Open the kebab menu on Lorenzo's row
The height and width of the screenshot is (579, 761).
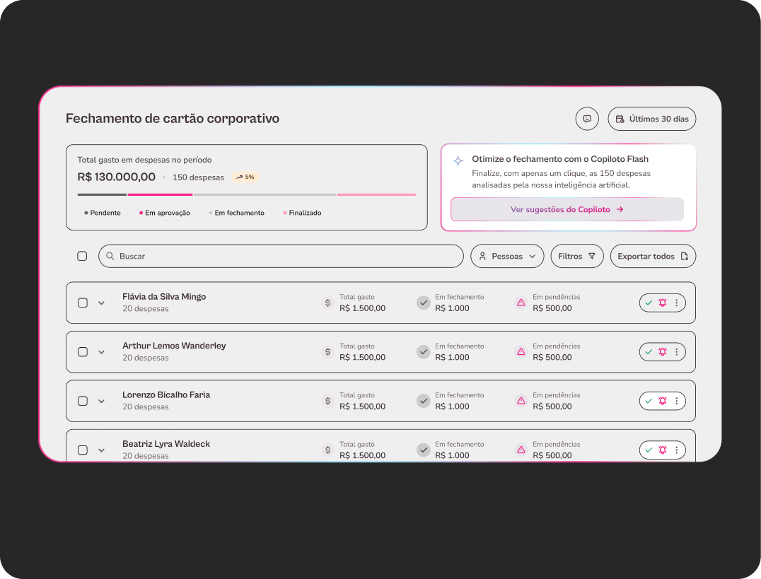tap(677, 401)
